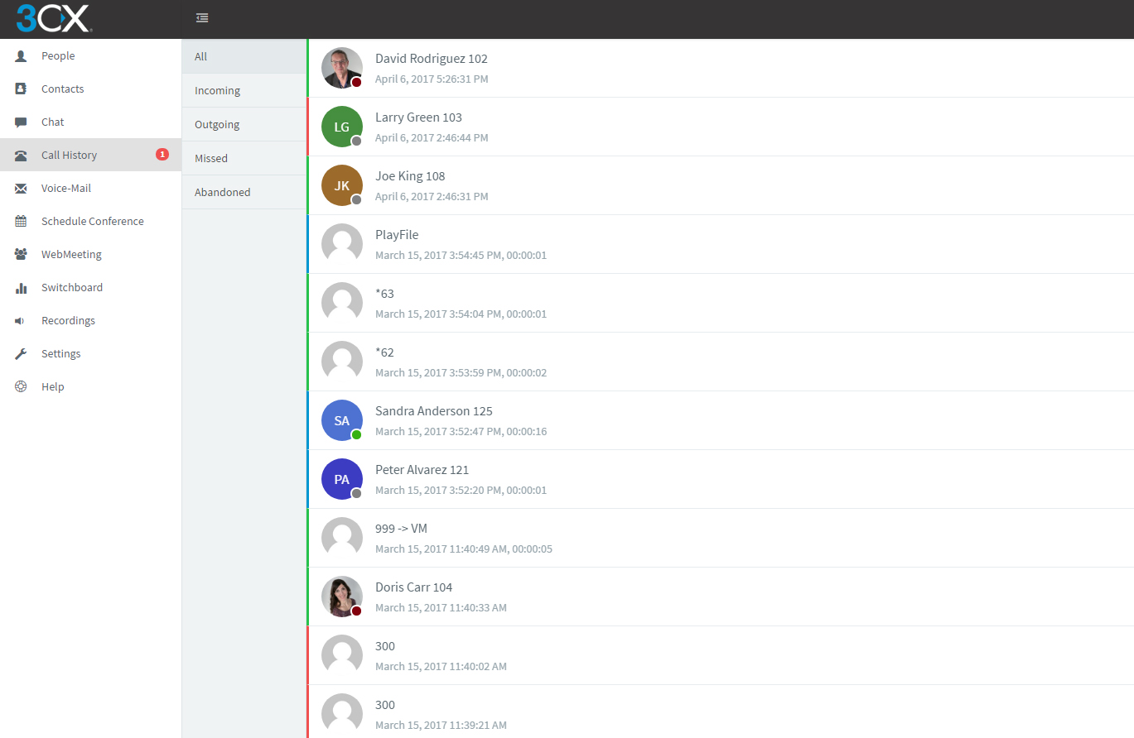1134x738 pixels.
Task: Go to Voice-Mail
Action: click(x=90, y=188)
